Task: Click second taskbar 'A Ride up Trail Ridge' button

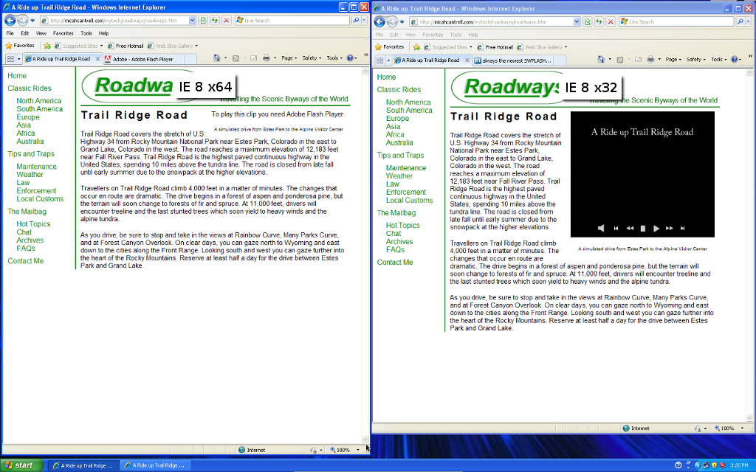Action: click(x=154, y=465)
